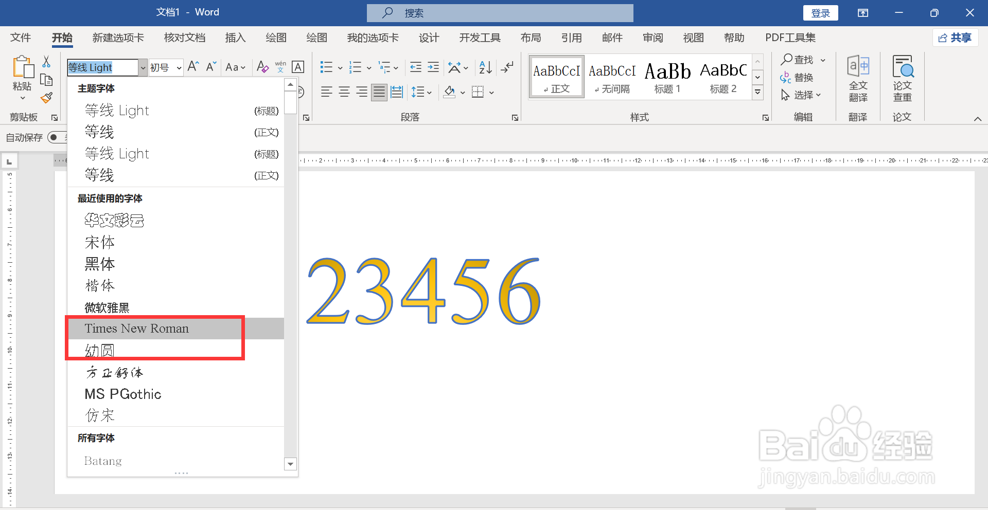Screen dimensions: 988x510
Task: Expand the Change Case Aa menu
Action: pos(236,67)
